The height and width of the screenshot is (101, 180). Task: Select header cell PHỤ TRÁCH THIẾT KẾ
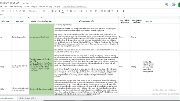[137, 21]
